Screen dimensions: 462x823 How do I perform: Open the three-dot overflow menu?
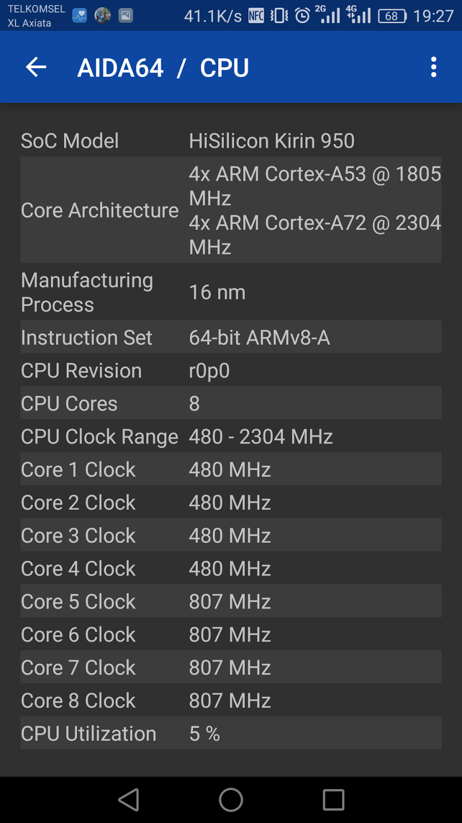(x=434, y=67)
